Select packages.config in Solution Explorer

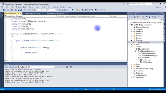pos(141,75)
